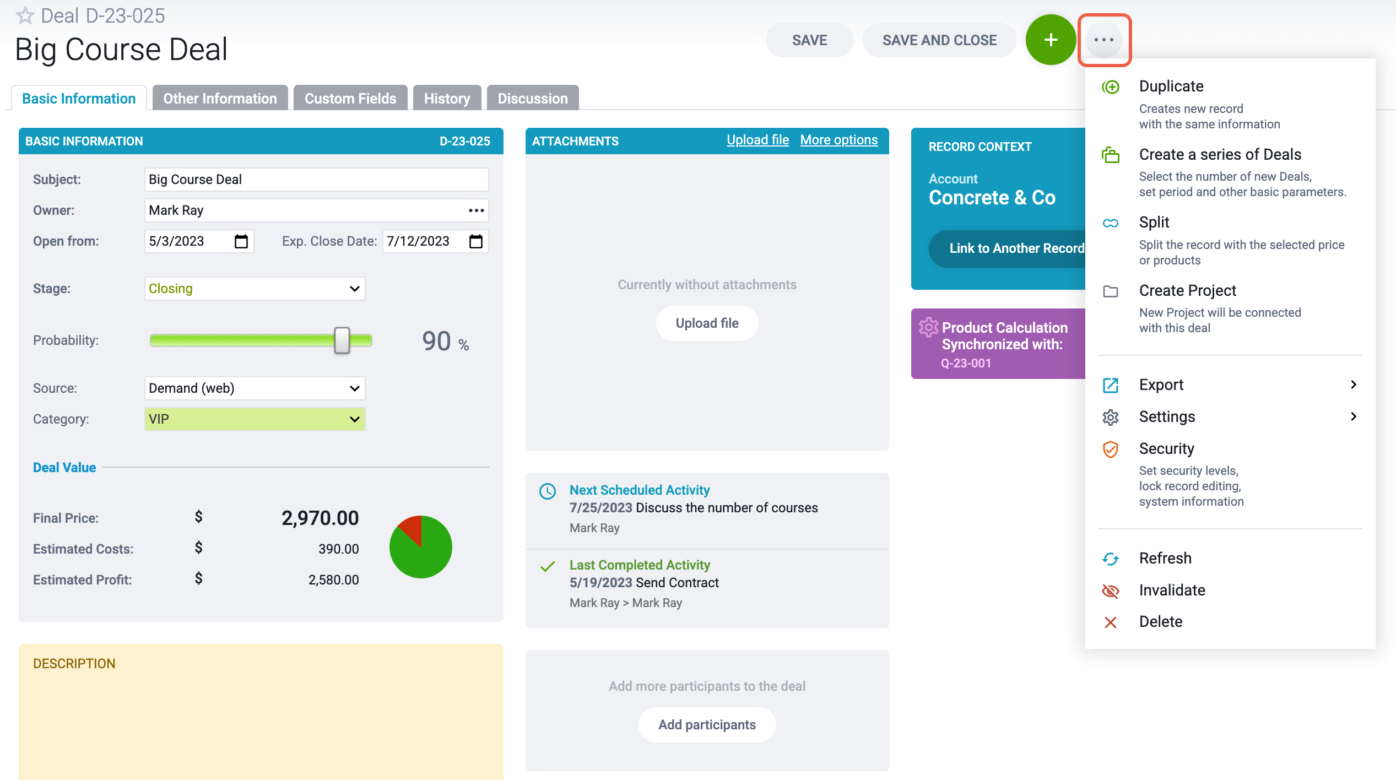Viewport: 1396px width, 780px height.
Task: Open synchronized quote Q-23-001
Action: tap(966, 363)
